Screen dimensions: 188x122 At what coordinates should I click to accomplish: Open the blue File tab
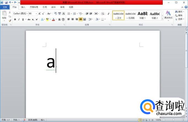(x=5, y=7)
